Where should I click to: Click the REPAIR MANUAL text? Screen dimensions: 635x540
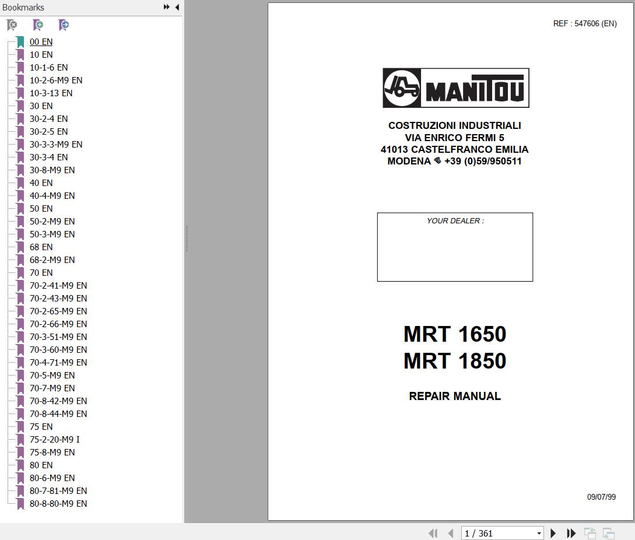point(455,396)
